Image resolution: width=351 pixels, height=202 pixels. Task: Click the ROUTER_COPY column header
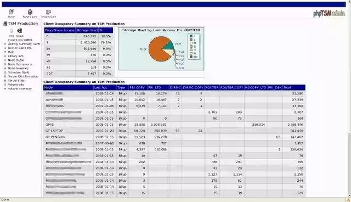click(x=231, y=88)
